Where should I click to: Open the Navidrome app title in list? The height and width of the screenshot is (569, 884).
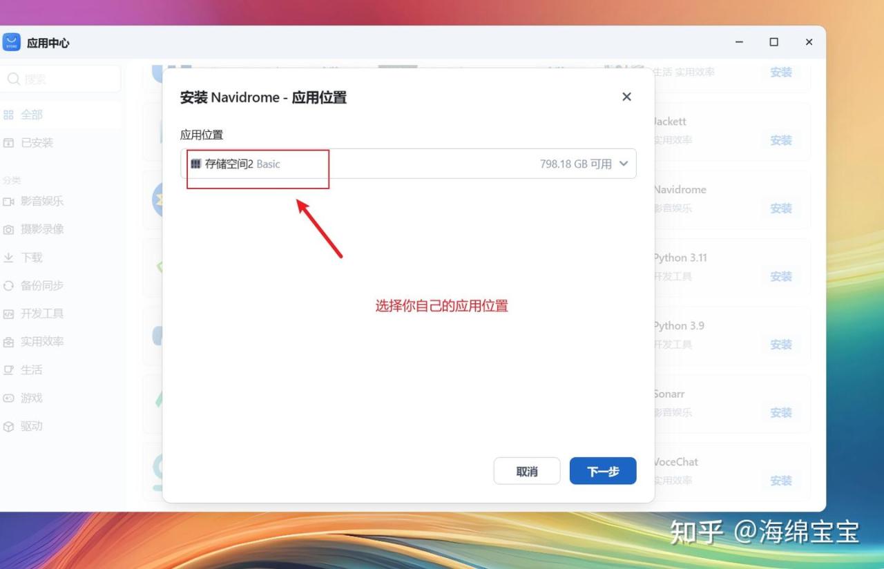point(680,189)
